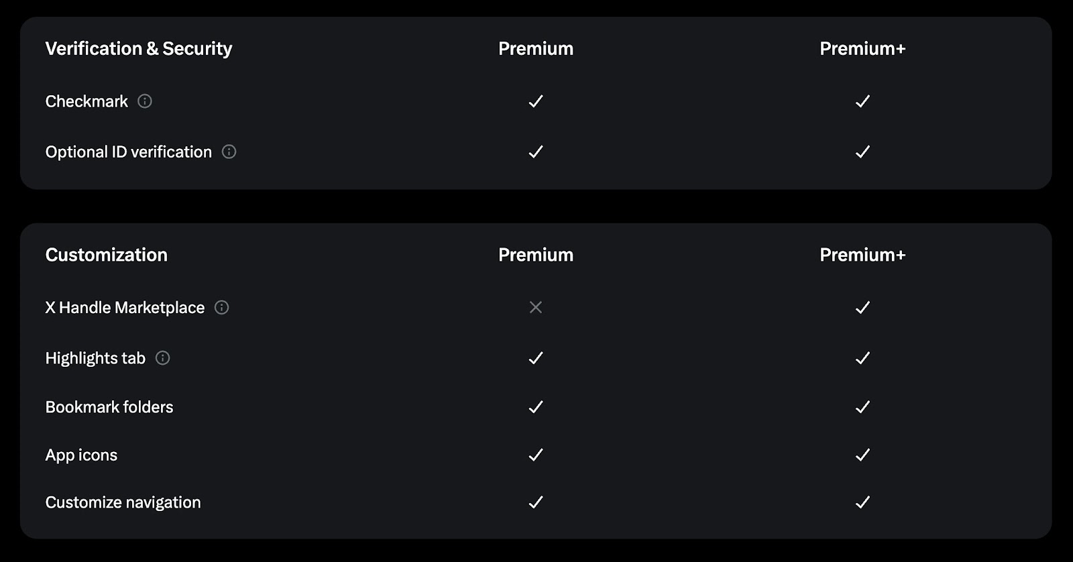The height and width of the screenshot is (562, 1073).
Task: Click Premium+ checkmark for X Handle Marketplace
Action: [862, 307]
